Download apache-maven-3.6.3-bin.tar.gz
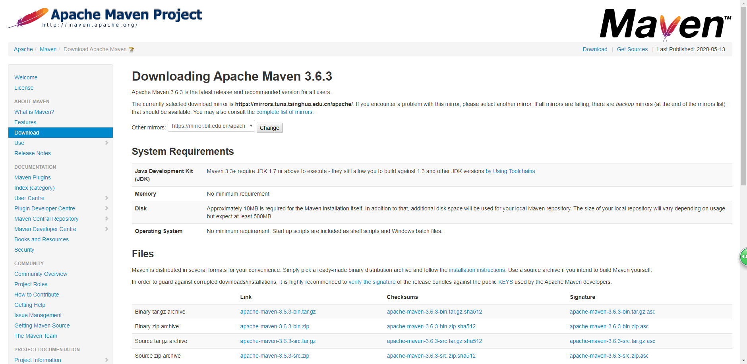The height and width of the screenshot is (364, 747). [x=278, y=312]
